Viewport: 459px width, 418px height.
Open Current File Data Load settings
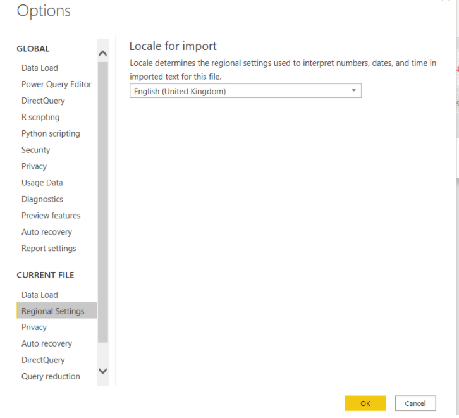click(40, 295)
